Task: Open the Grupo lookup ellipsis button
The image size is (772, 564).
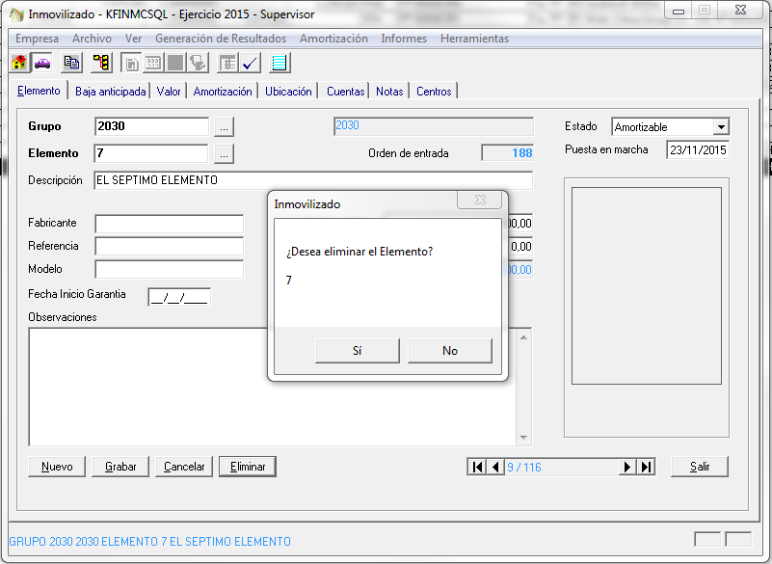Action: [x=224, y=126]
